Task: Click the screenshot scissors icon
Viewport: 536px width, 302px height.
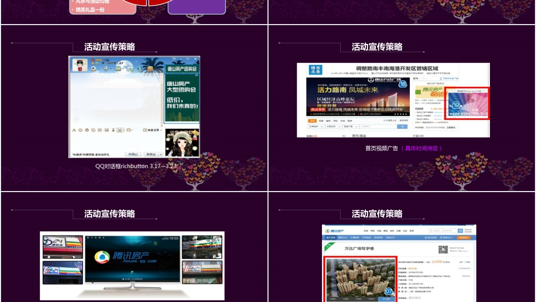Action: [x=120, y=130]
